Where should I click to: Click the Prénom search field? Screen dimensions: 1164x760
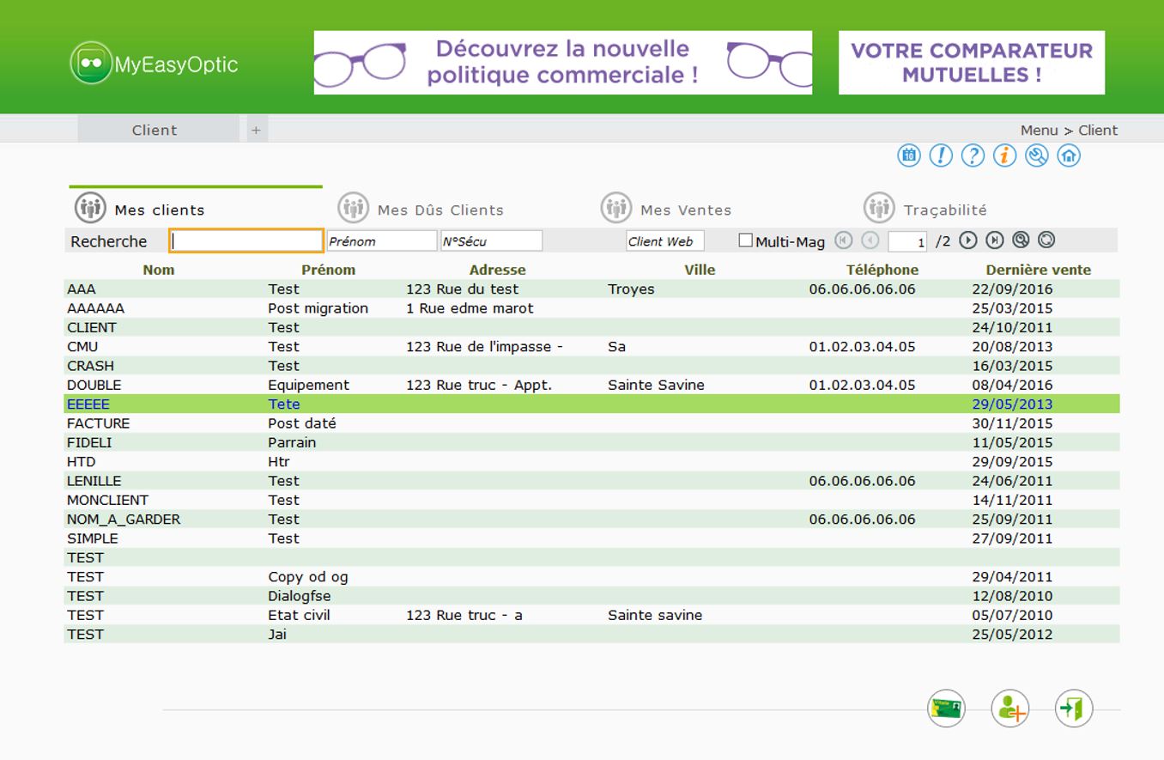[382, 241]
